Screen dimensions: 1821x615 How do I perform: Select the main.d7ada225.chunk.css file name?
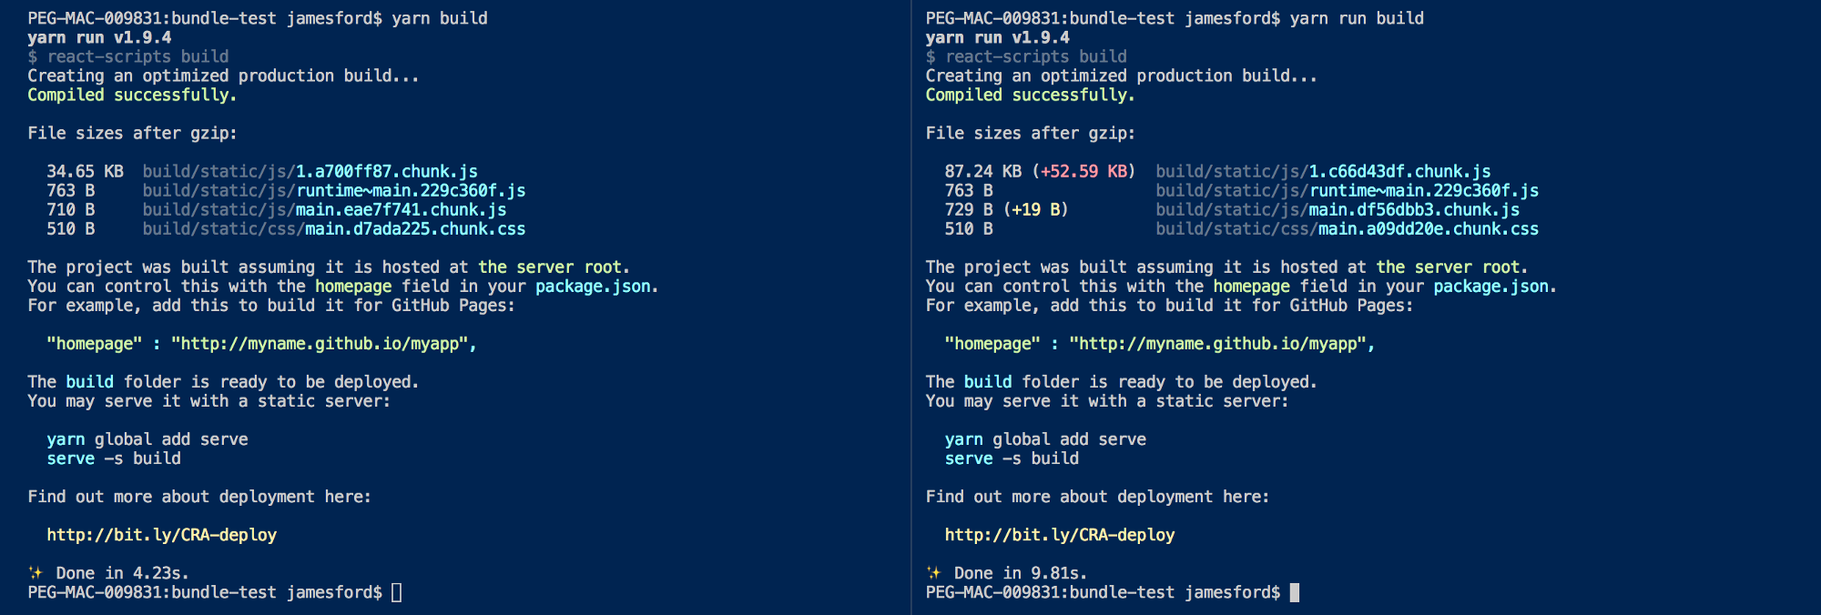point(415,229)
